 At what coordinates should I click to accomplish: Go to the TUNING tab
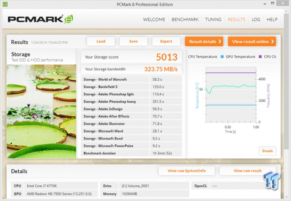(x=213, y=20)
